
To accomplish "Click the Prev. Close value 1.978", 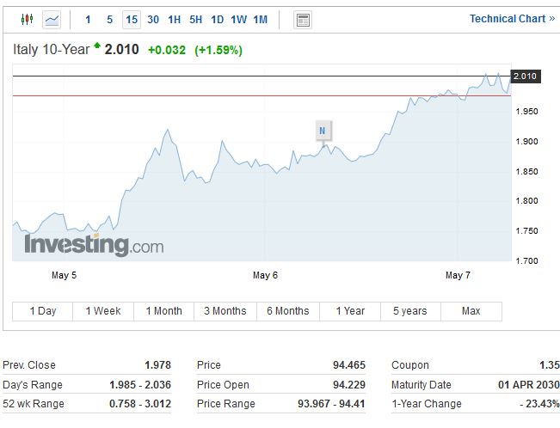I will 158,365.
